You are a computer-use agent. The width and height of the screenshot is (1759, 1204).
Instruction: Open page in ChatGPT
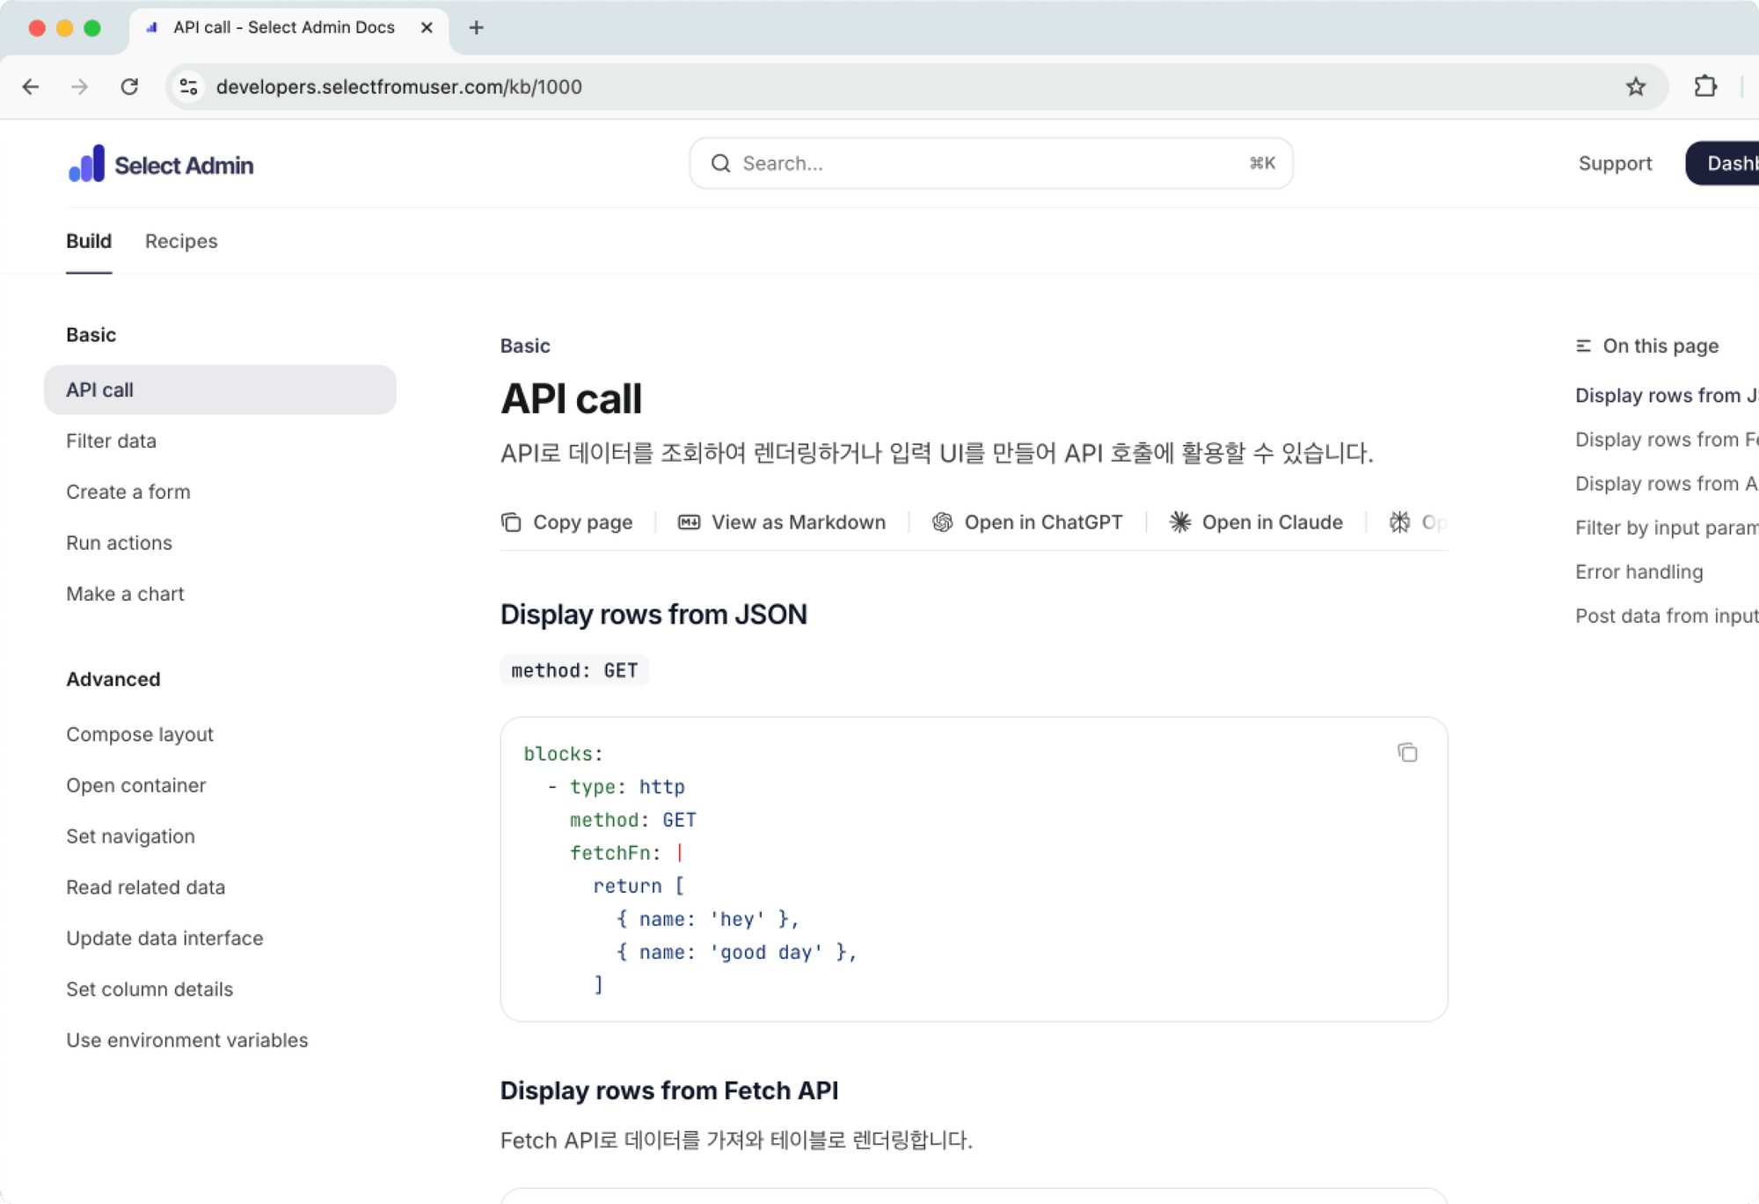click(1027, 522)
